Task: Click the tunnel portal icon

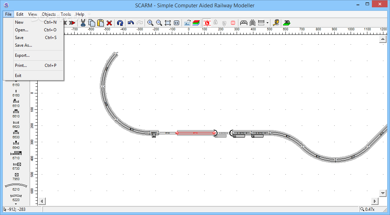Action: point(252,23)
